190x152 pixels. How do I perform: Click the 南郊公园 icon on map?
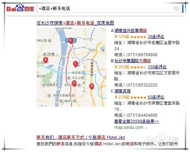click(x=61, y=101)
